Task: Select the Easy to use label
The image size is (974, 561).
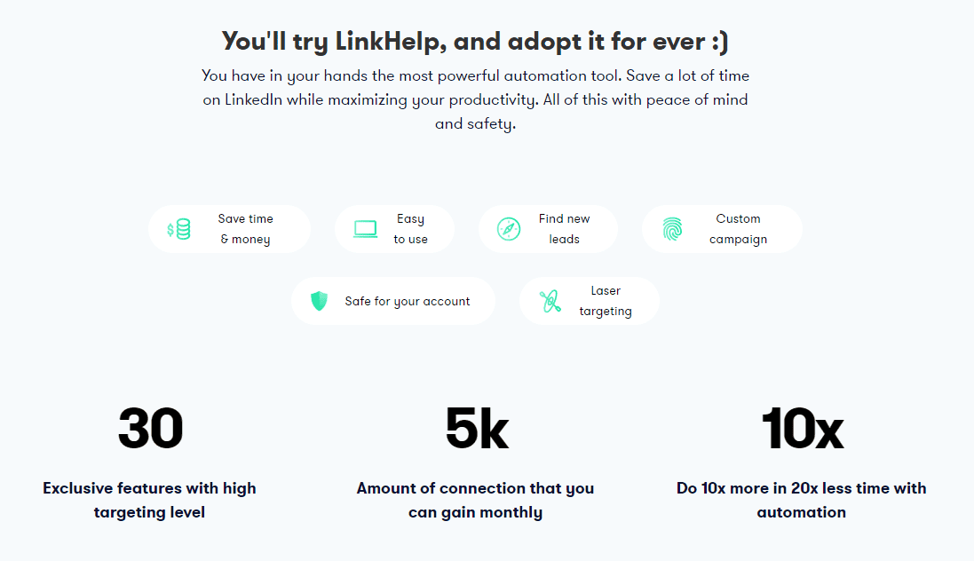Action: coord(410,229)
